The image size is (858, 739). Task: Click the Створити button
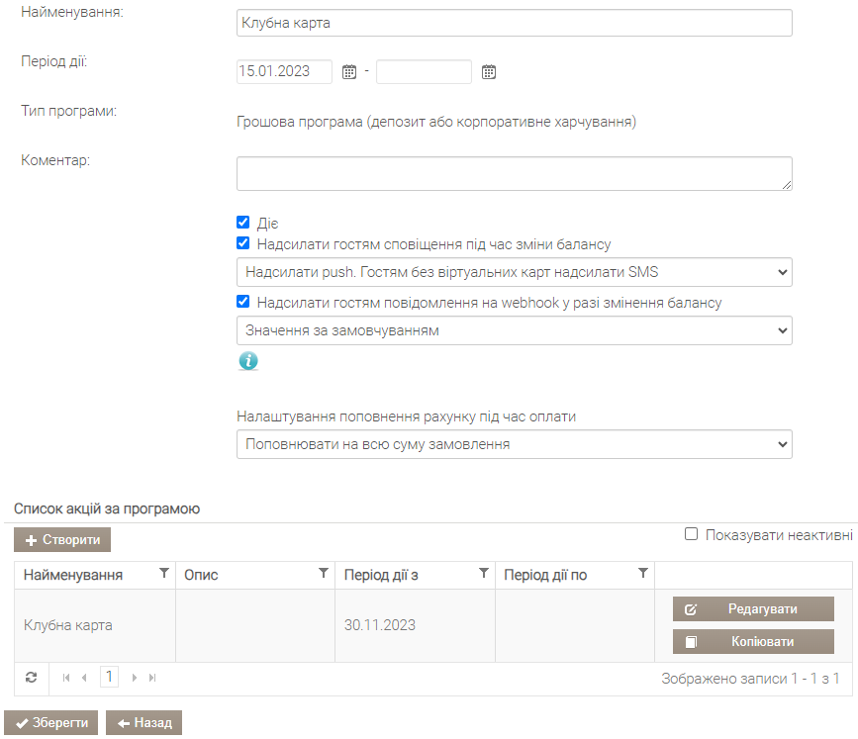tap(62, 540)
